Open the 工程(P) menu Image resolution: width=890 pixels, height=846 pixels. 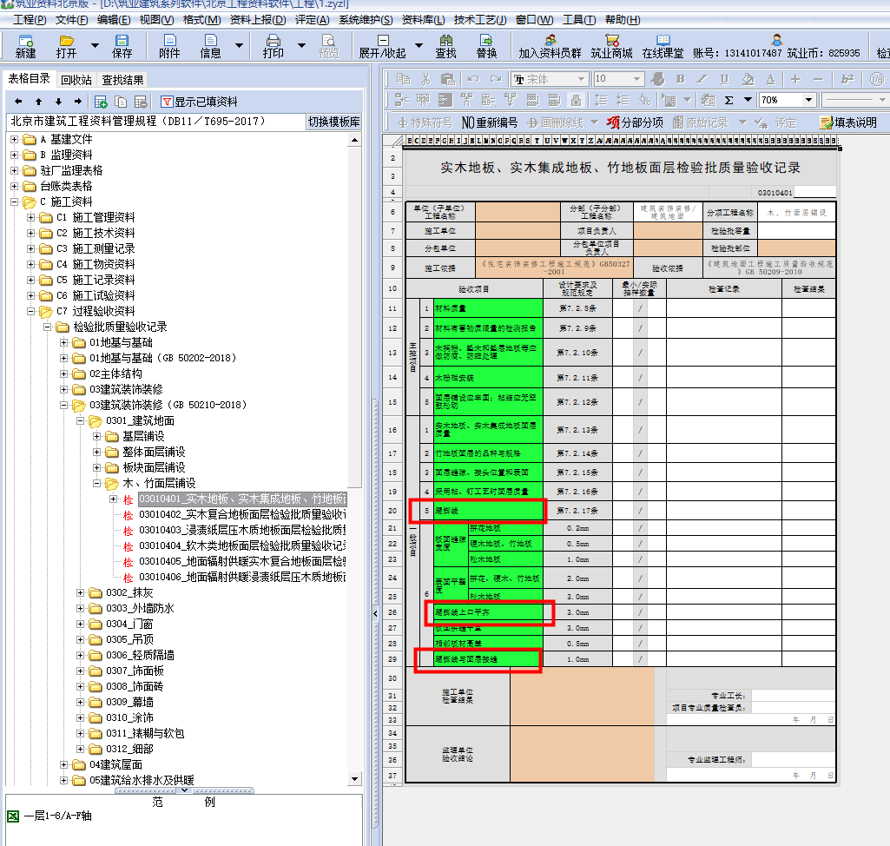30,20
